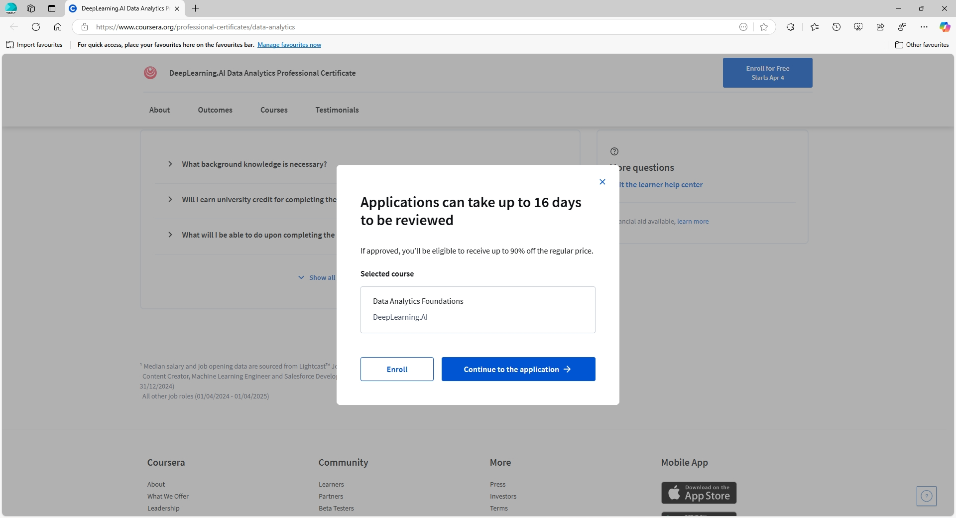Click Continue to the application
The height and width of the screenshot is (518, 956).
click(x=518, y=369)
